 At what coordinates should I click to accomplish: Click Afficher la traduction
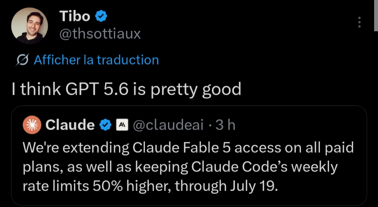96,60
